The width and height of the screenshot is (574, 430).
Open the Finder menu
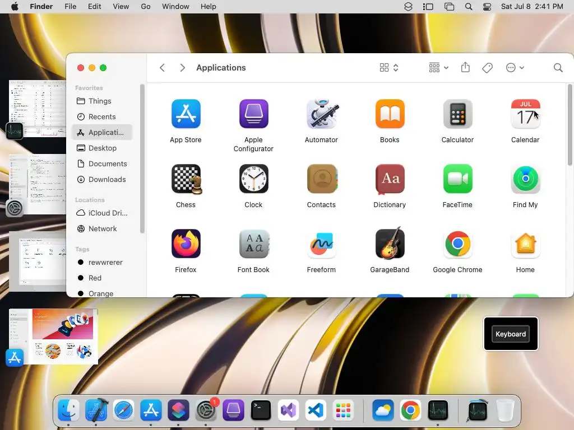41,7
